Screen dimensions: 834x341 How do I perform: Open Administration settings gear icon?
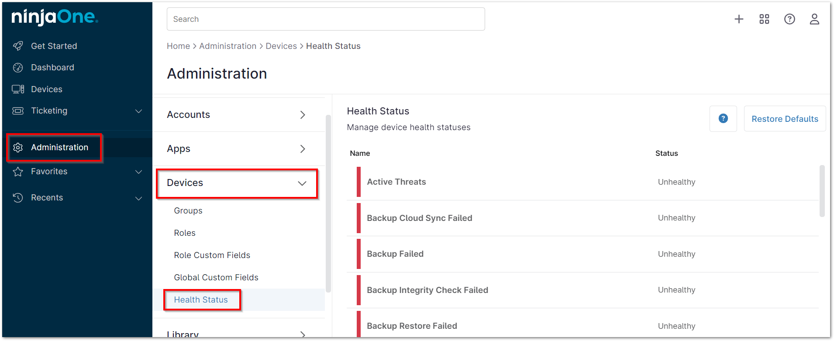(17, 147)
